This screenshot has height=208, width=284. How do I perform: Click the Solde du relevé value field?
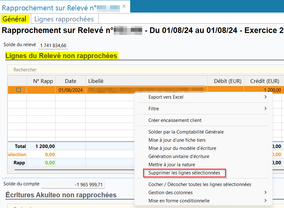(x=53, y=46)
